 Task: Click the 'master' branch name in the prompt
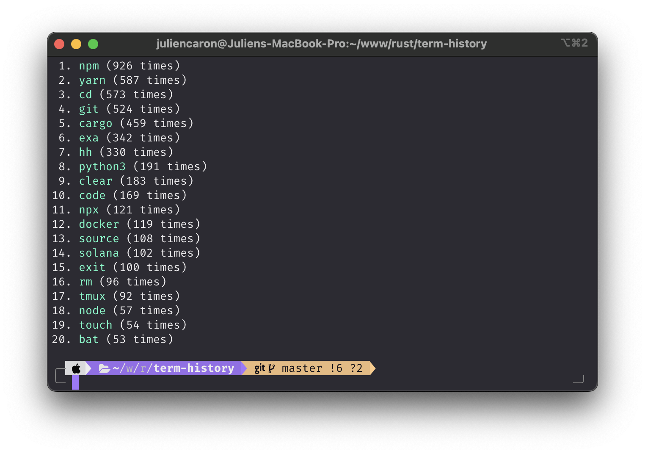point(302,368)
